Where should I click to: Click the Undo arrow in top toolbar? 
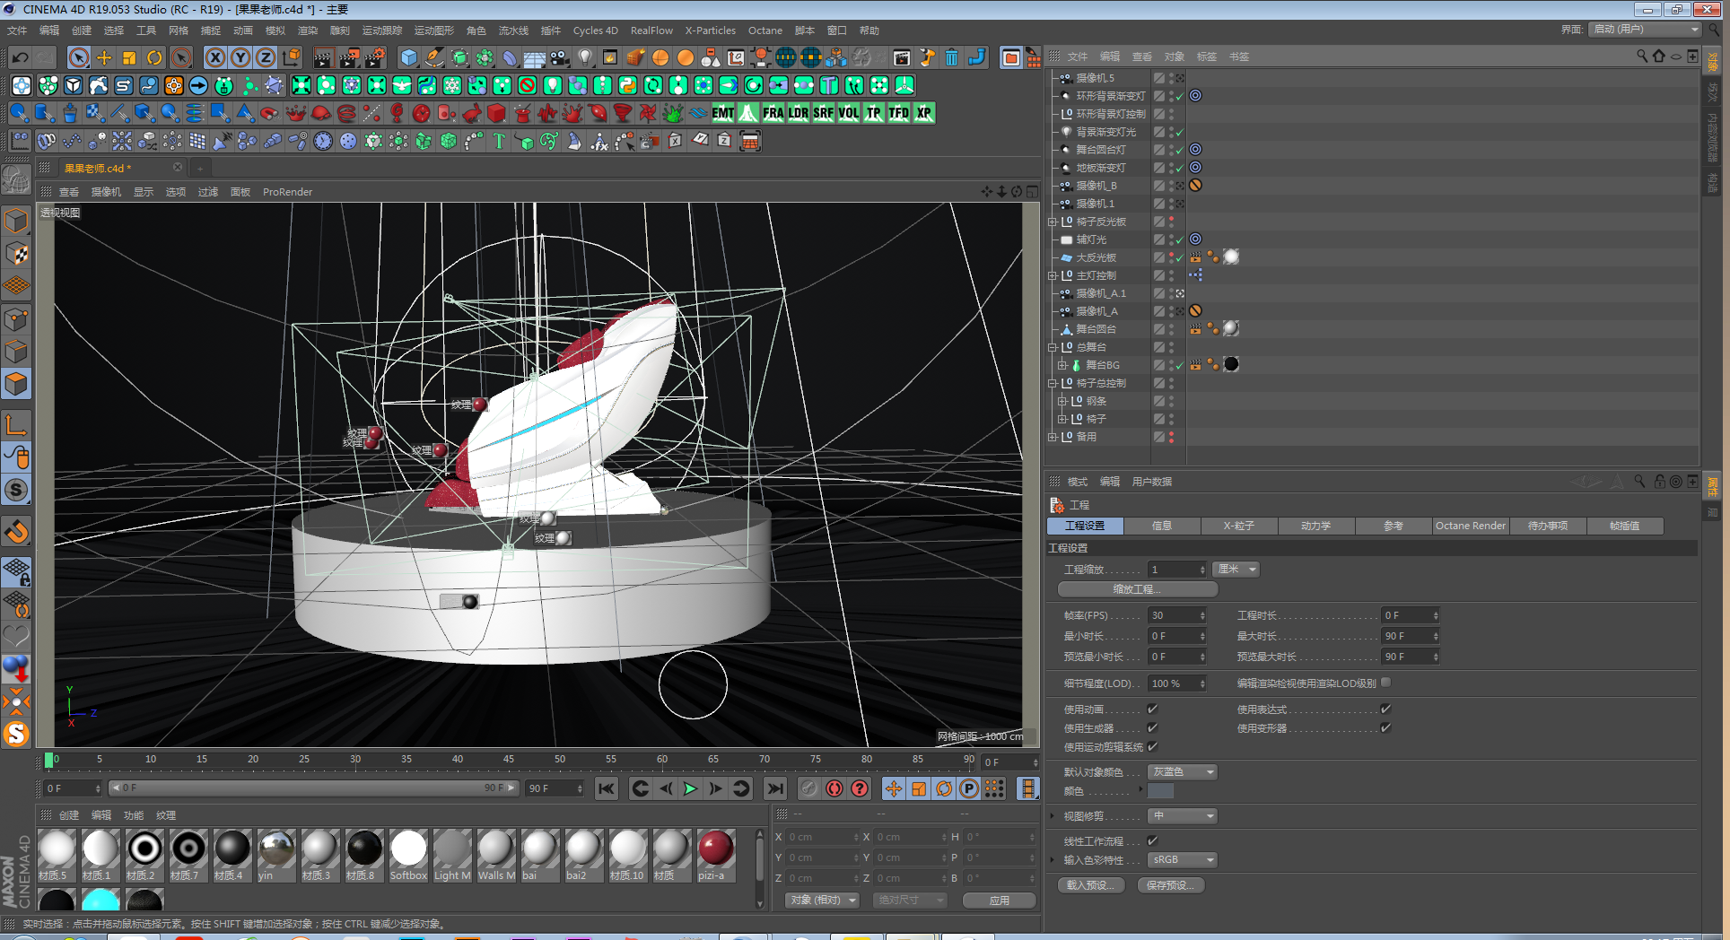point(20,58)
